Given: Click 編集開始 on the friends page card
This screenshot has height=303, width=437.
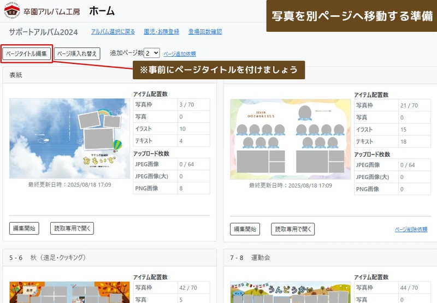Looking at the screenshot, I should (245, 229).
